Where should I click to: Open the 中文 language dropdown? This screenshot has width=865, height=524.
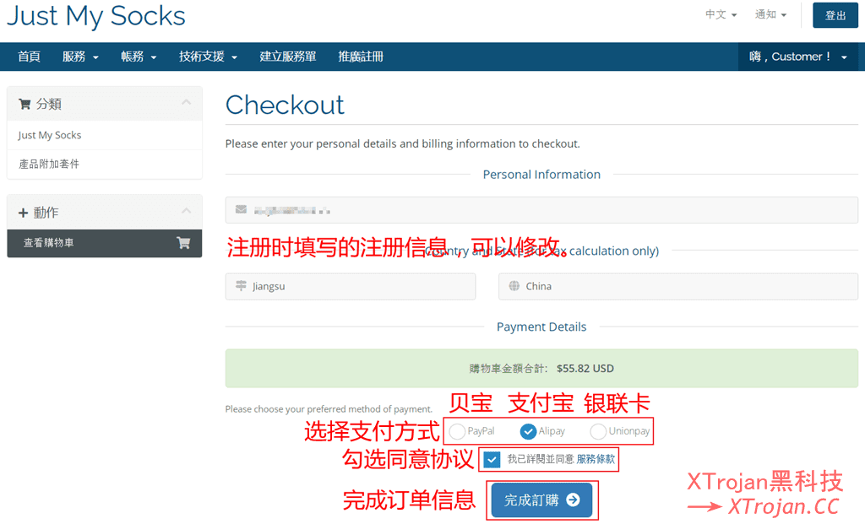coord(721,15)
